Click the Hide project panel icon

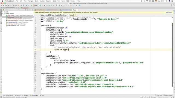point(32,10)
